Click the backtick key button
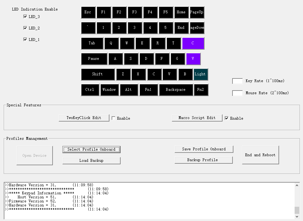Viewport: 303px width, 221px height. [88, 28]
